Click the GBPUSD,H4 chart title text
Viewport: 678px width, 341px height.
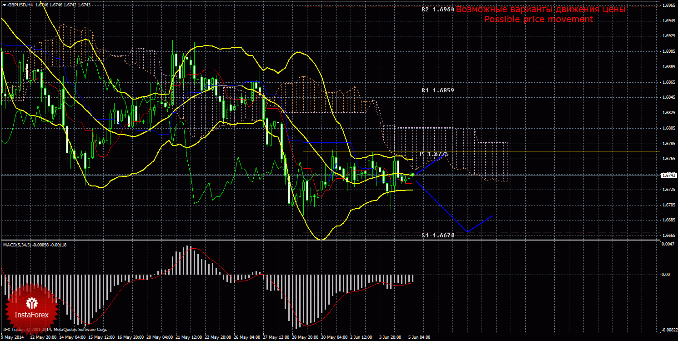[x=20, y=5]
